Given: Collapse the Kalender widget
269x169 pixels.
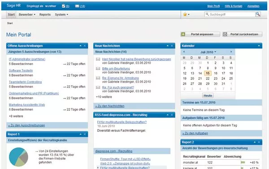Looking at the screenshot, I should tap(259, 46).
